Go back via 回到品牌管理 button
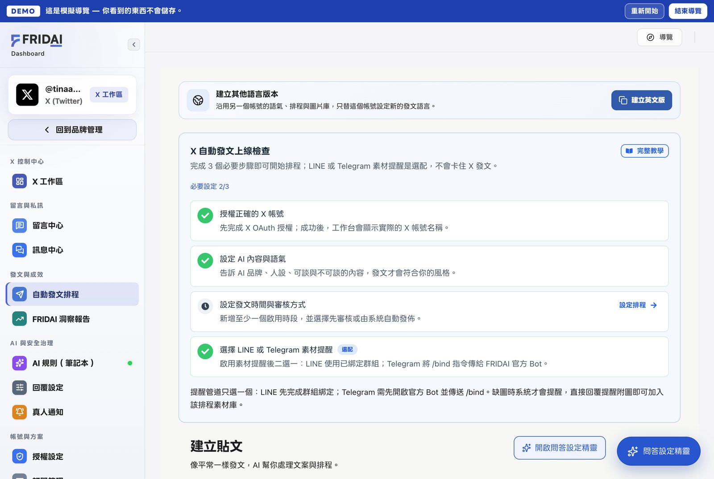The width and height of the screenshot is (714, 479). 72,130
